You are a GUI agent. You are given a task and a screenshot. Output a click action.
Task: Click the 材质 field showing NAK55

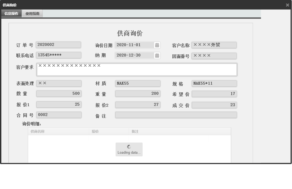pyautogui.click(x=137, y=83)
